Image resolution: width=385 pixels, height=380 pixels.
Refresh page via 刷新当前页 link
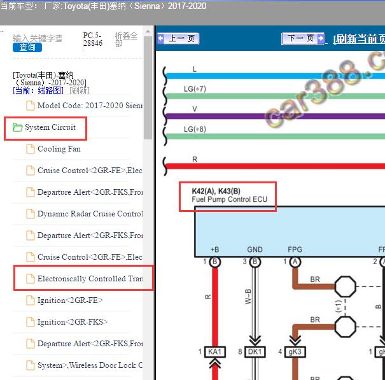coord(359,39)
